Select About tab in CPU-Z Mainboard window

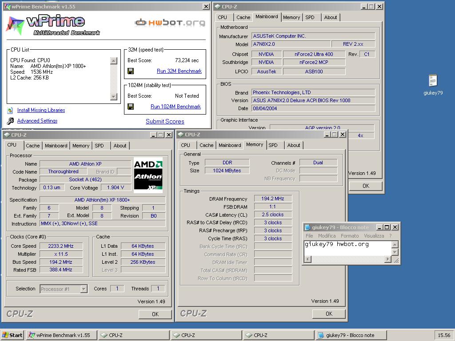pyautogui.click(x=331, y=17)
